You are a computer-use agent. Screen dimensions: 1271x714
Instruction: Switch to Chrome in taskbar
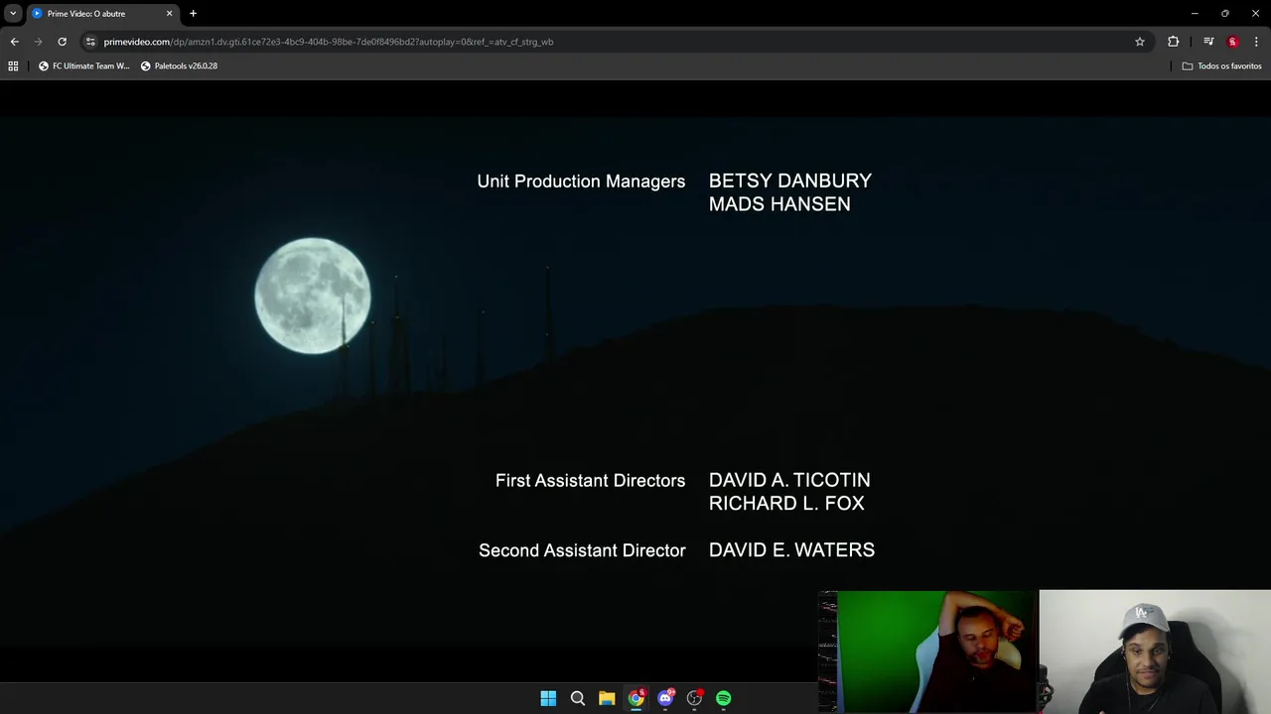[635, 698]
